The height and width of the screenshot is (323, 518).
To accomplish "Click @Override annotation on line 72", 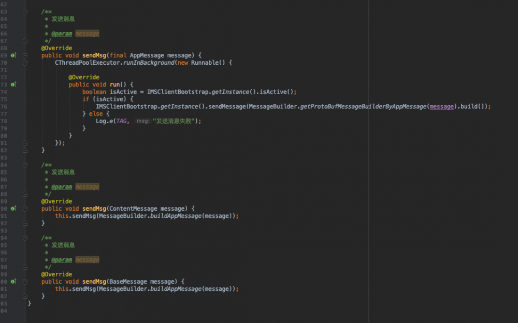I will point(84,77).
